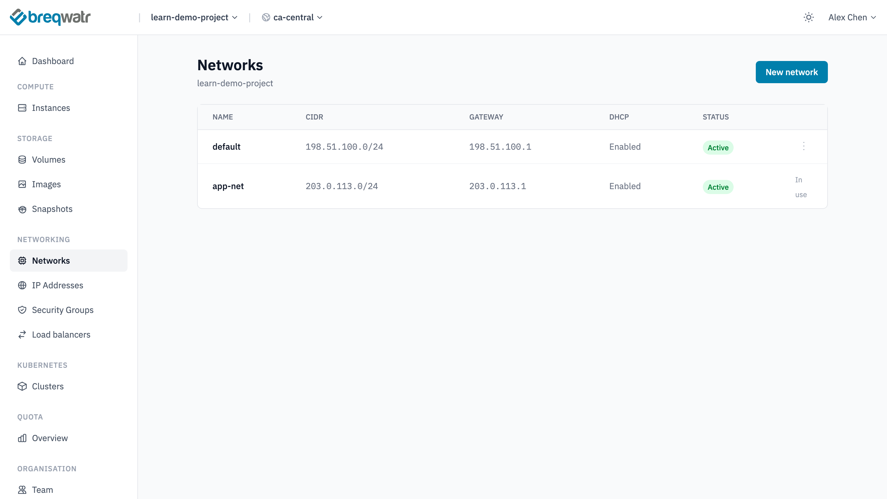Click the Active status badge for app-net
Image resolution: width=887 pixels, height=499 pixels.
718,187
